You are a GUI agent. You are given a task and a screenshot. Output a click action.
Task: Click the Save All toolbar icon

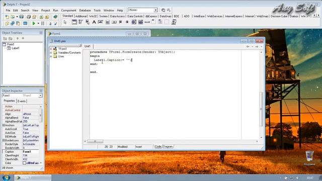[29, 17]
